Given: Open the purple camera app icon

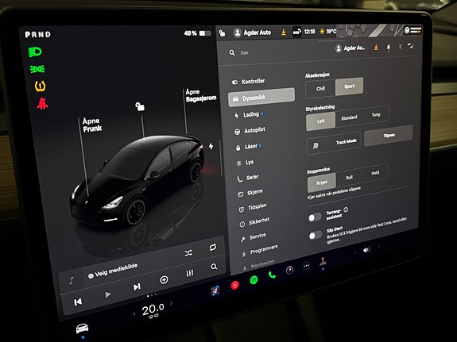Looking at the screenshot, I should tap(289, 270).
